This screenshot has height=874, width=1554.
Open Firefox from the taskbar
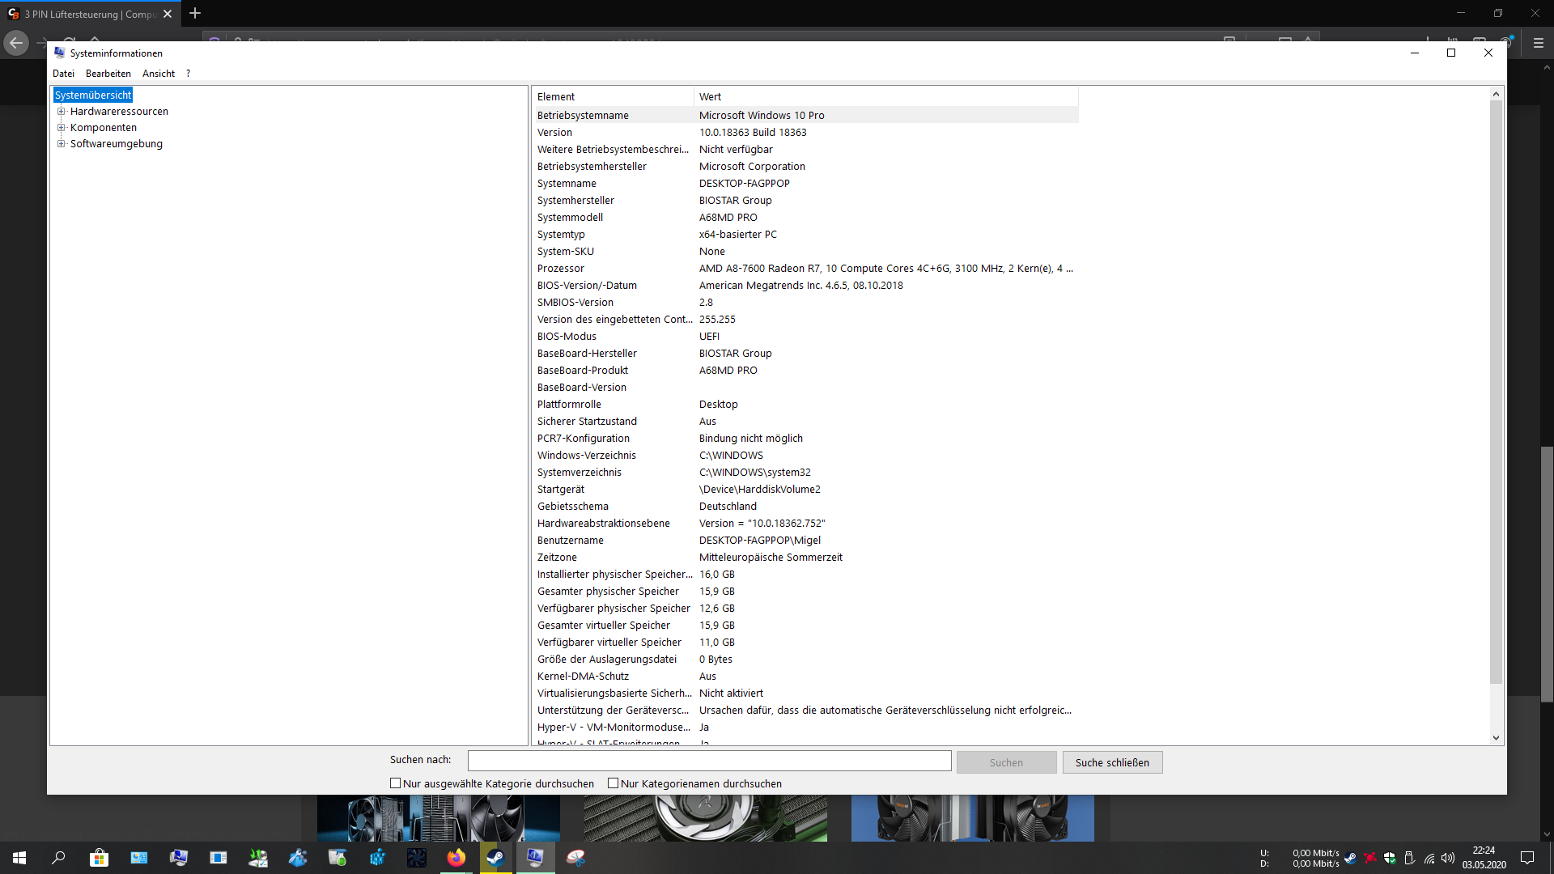tap(456, 858)
